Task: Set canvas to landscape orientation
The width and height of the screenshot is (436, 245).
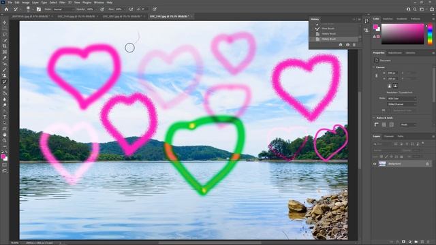Action: 395,86
